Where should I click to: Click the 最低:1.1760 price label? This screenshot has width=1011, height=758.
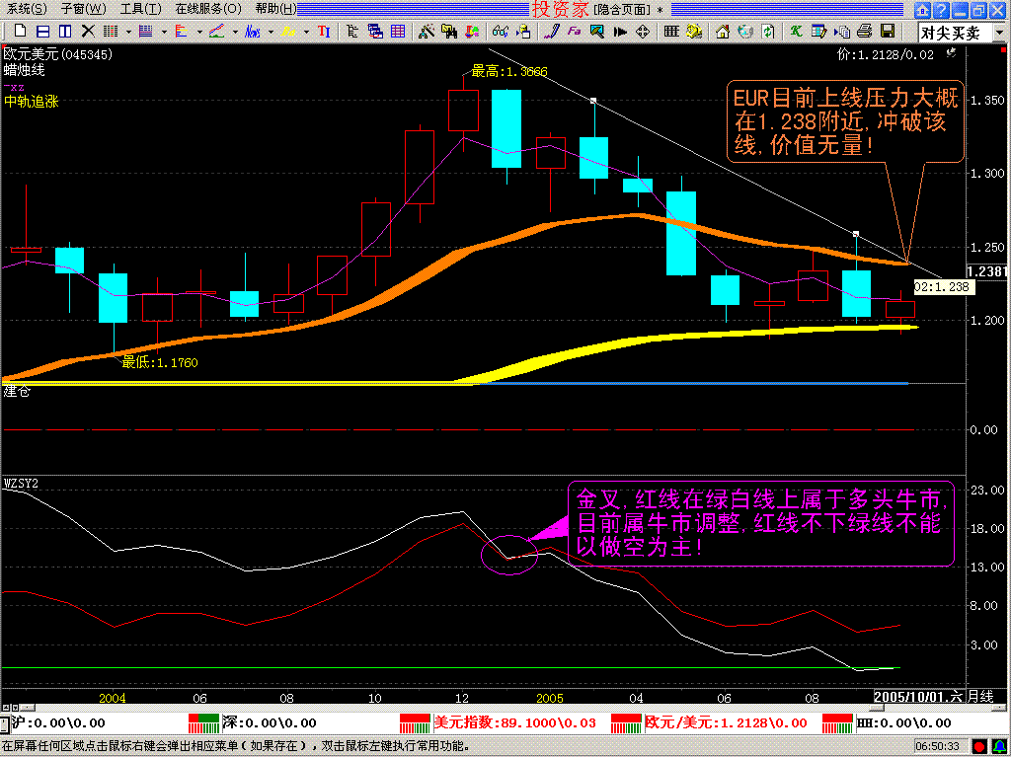pos(160,363)
